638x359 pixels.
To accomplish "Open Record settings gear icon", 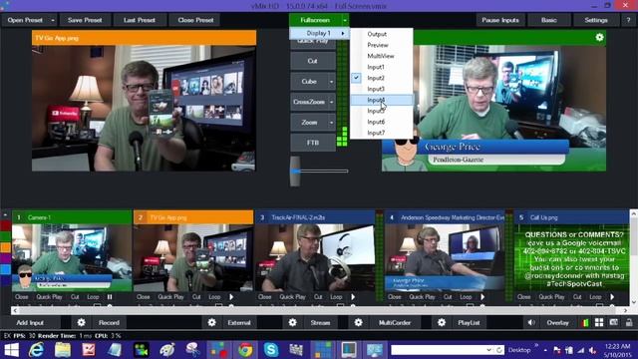I will 81,323.
